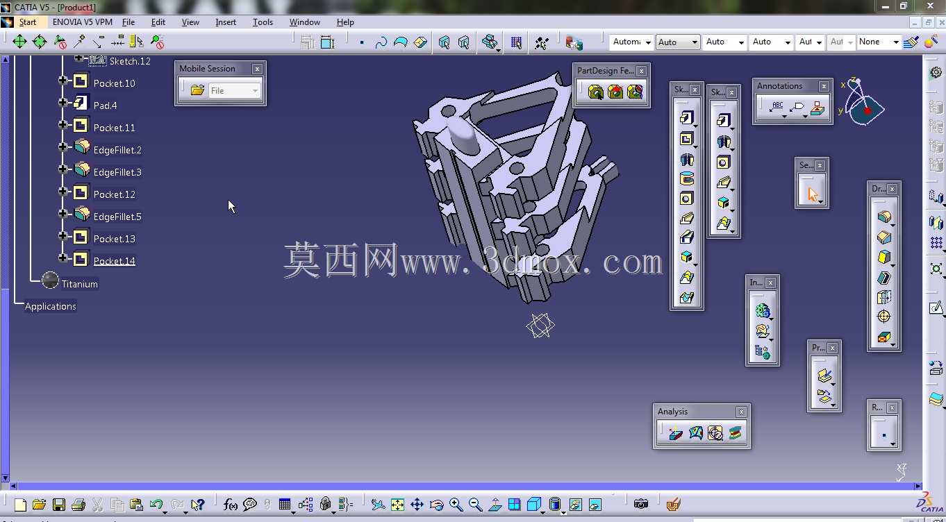The height and width of the screenshot is (522, 946).
Task: Expand the Pocket.14 tree node
Action: pos(63,258)
